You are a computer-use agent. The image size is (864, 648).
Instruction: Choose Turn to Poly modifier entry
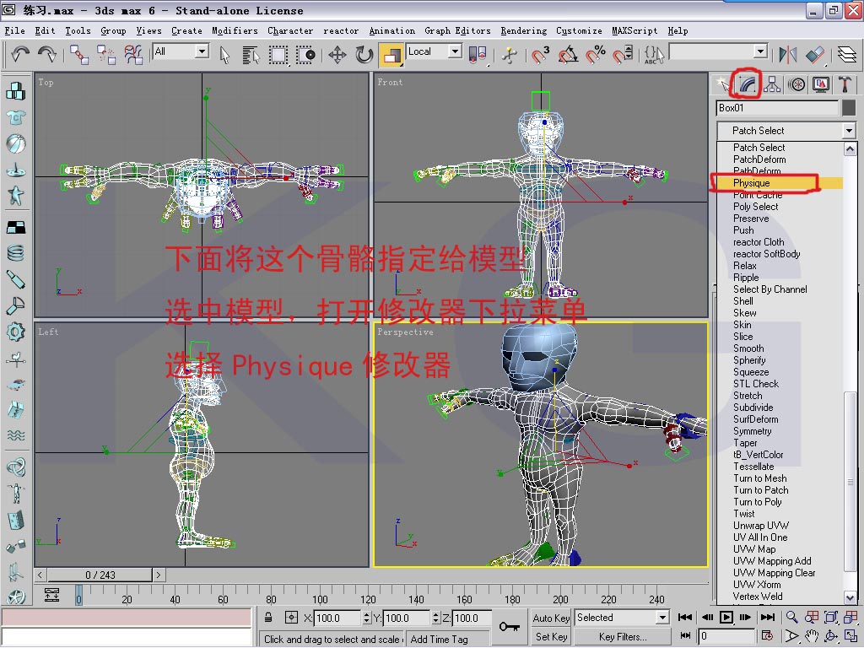tap(757, 502)
